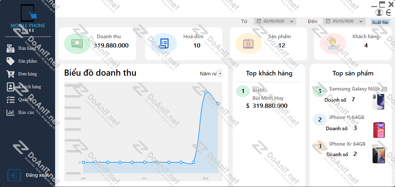Viewport: 395px width, 187px height.
Task: Go to the Sản phẩm menu item
Action: (x=28, y=61)
